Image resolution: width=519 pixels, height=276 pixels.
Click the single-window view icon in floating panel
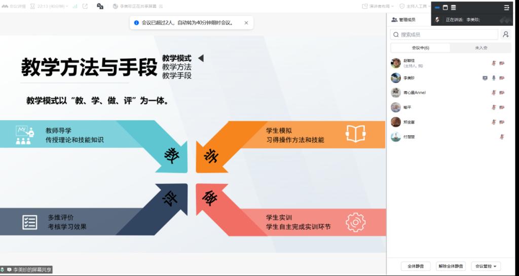445,8
